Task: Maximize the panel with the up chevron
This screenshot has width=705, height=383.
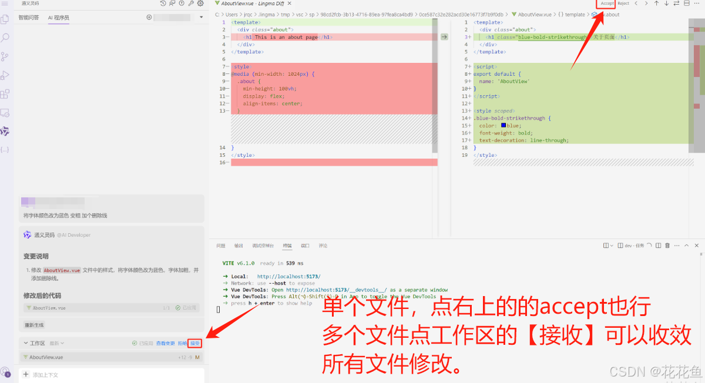Action: pyautogui.click(x=687, y=246)
